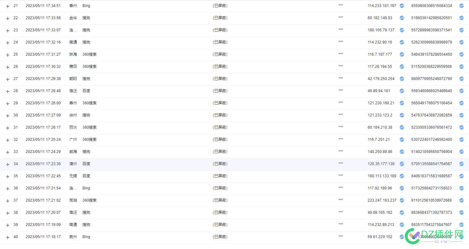Select city 漳州 in row 34
Viewport: 469px width, 249px height.
pyautogui.click(x=73, y=164)
